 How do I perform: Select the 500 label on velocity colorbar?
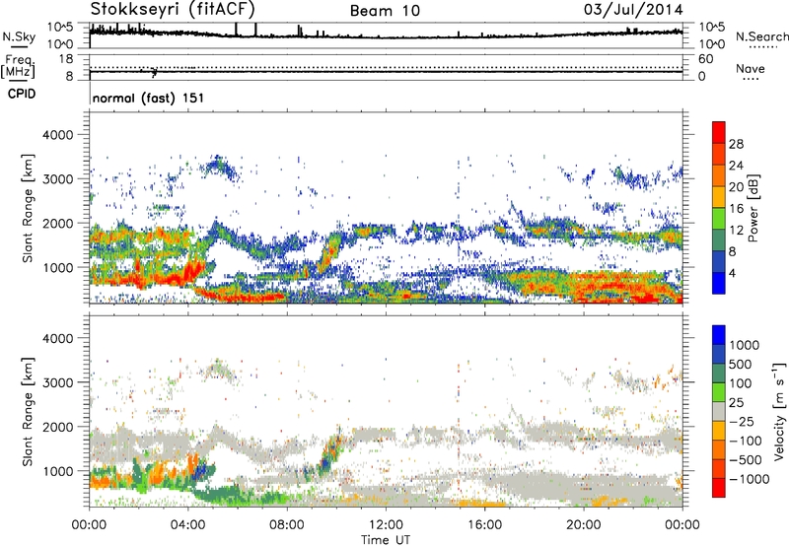[x=741, y=364]
